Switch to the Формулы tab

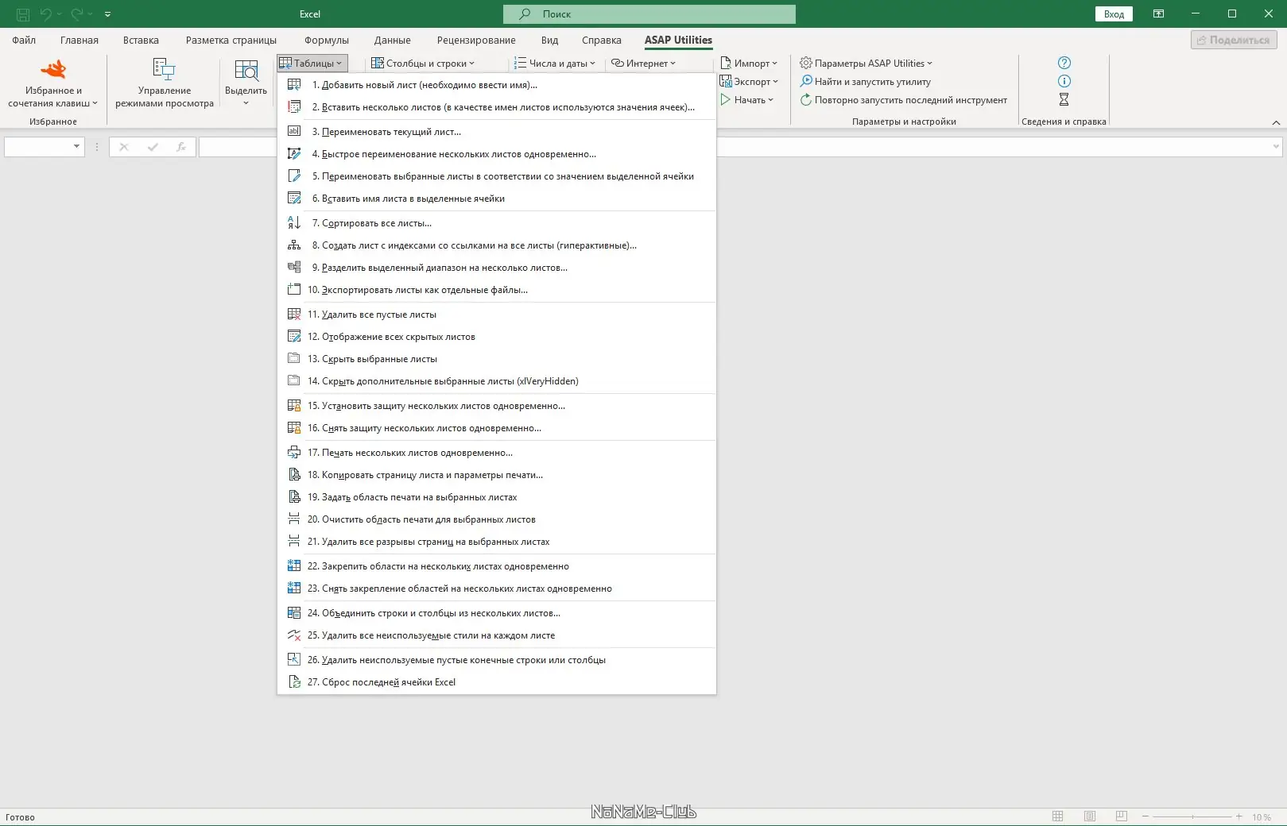[x=327, y=41]
